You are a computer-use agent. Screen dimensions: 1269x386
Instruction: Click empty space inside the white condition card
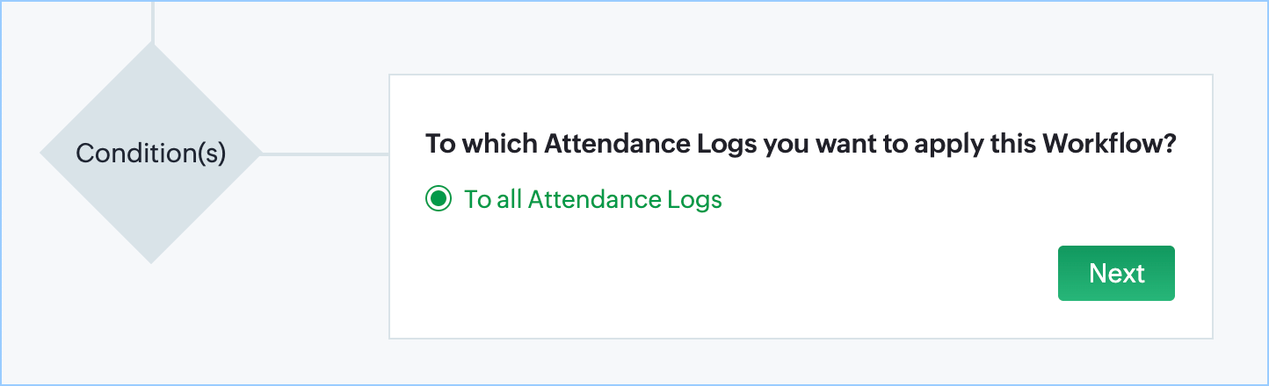[703, 281]
